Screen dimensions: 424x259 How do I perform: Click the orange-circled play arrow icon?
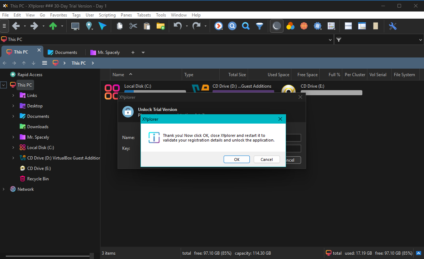pos(219,26)
